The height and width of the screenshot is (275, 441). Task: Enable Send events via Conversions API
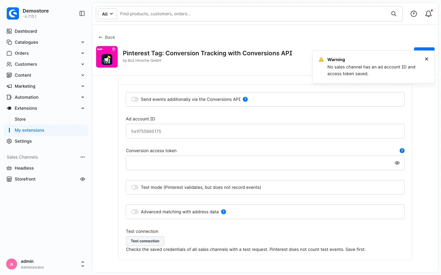135,99
